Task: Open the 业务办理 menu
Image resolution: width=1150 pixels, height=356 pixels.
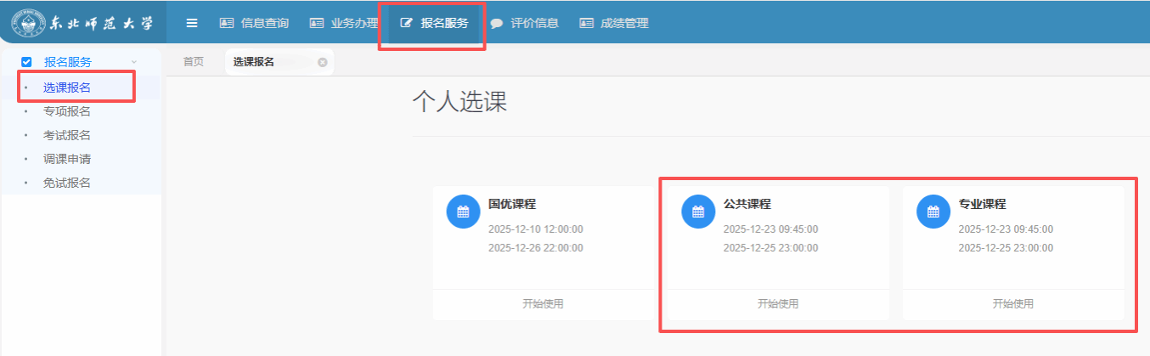Action: coord(343,24)
